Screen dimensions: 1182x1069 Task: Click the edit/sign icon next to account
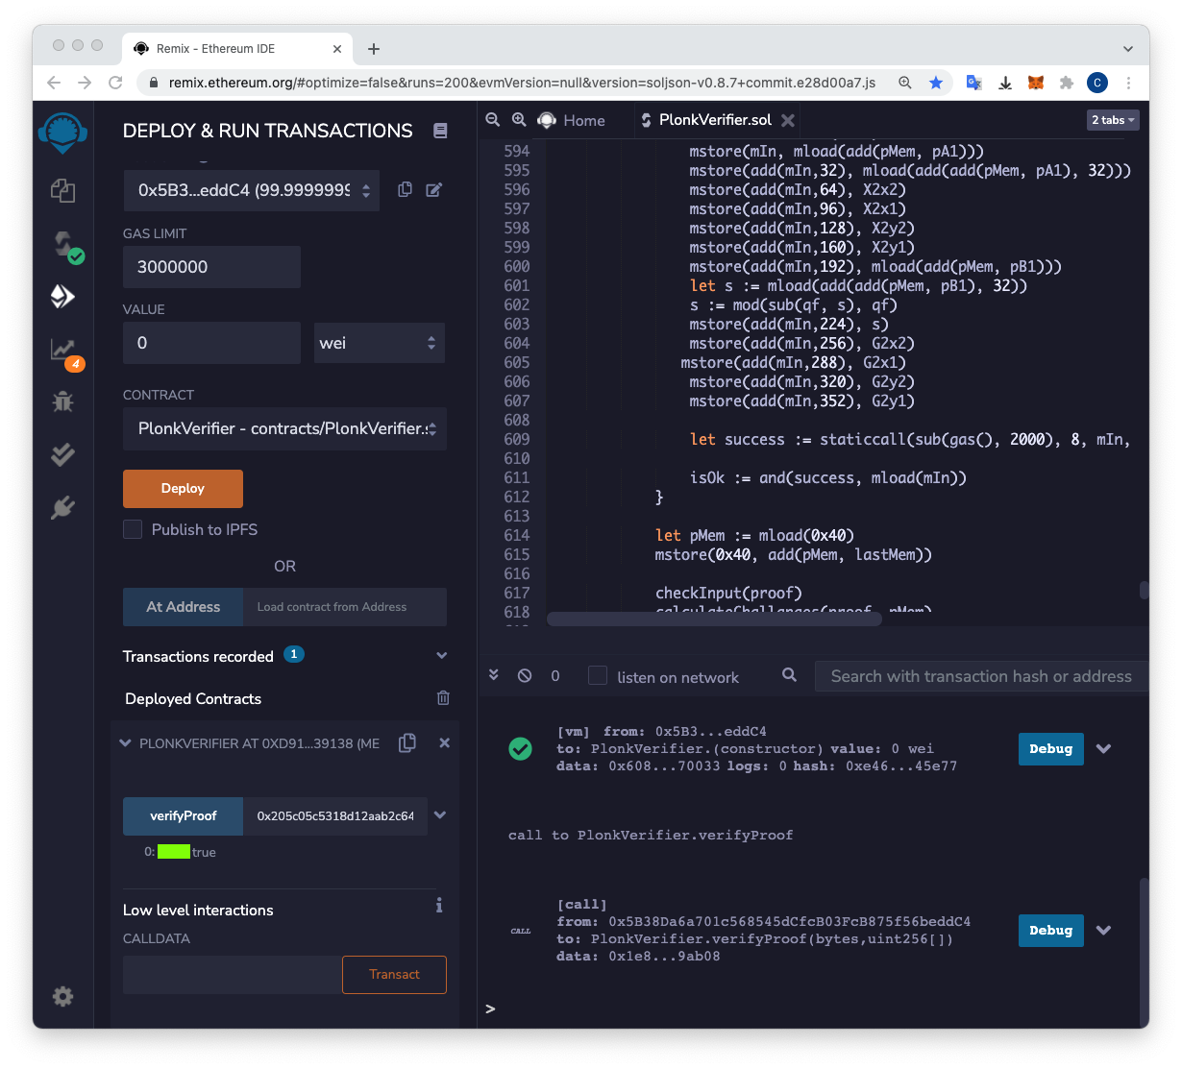(433, 189)
